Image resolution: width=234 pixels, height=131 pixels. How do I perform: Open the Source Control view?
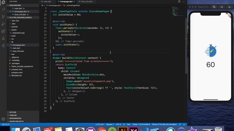[3, 17]
